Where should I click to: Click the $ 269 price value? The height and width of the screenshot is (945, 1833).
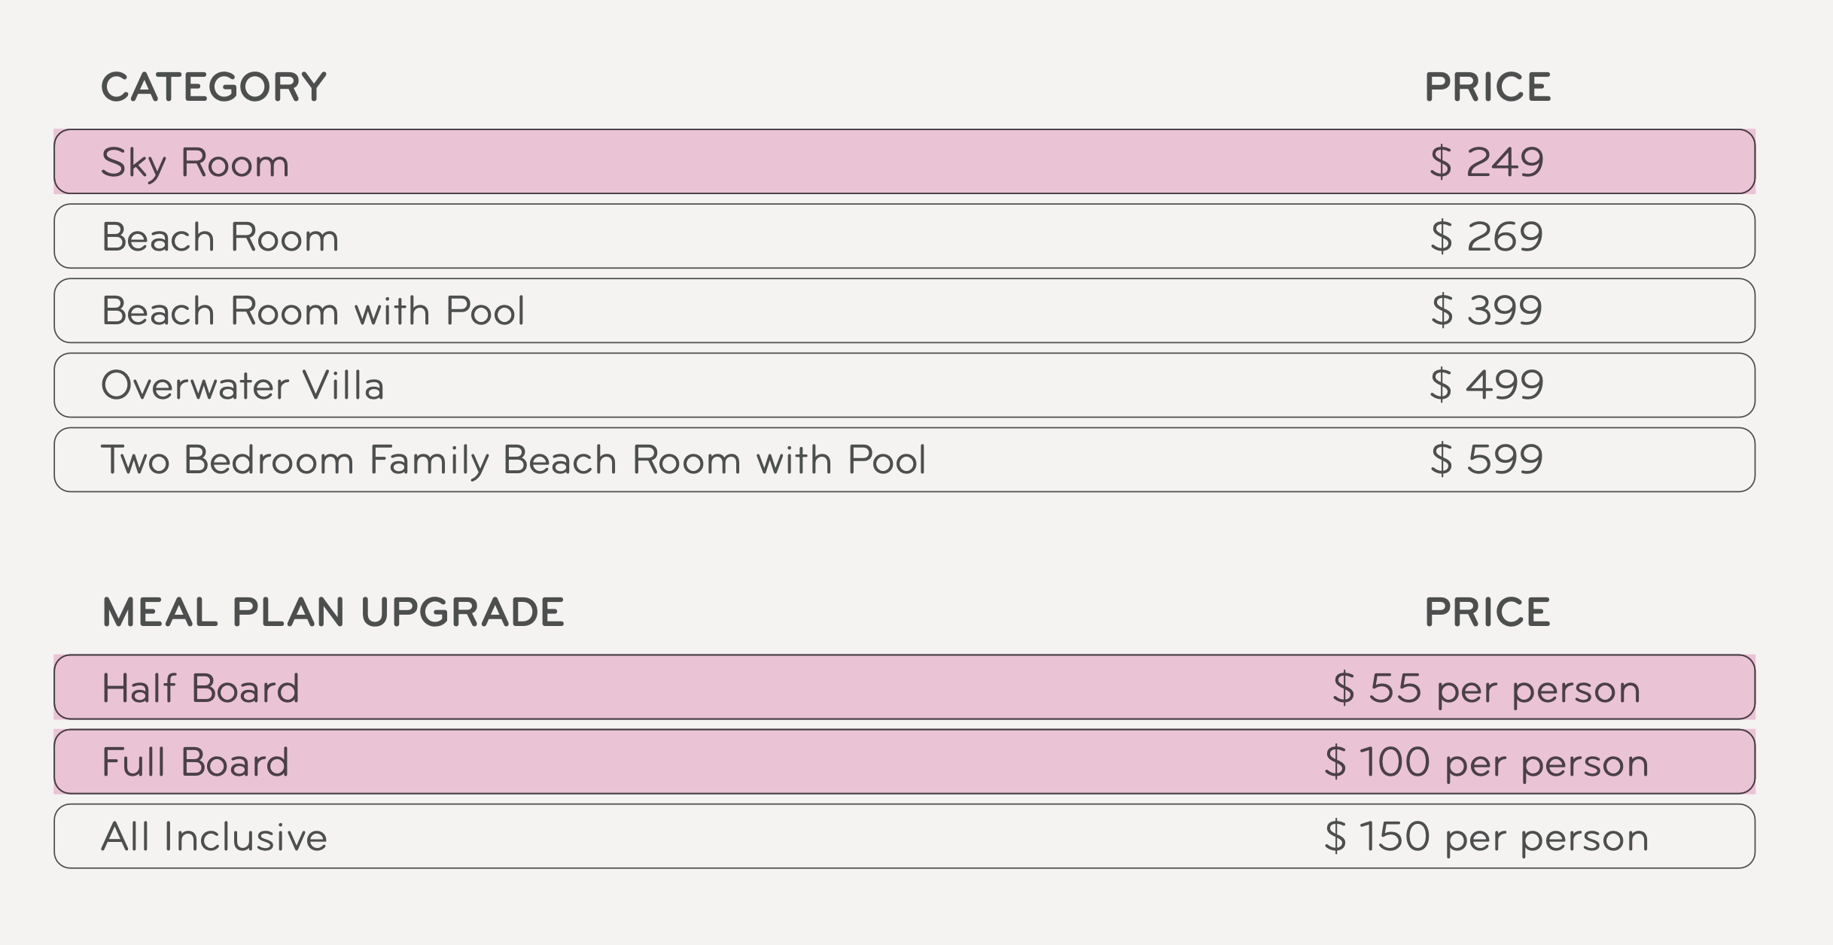tap(1487, 237)
